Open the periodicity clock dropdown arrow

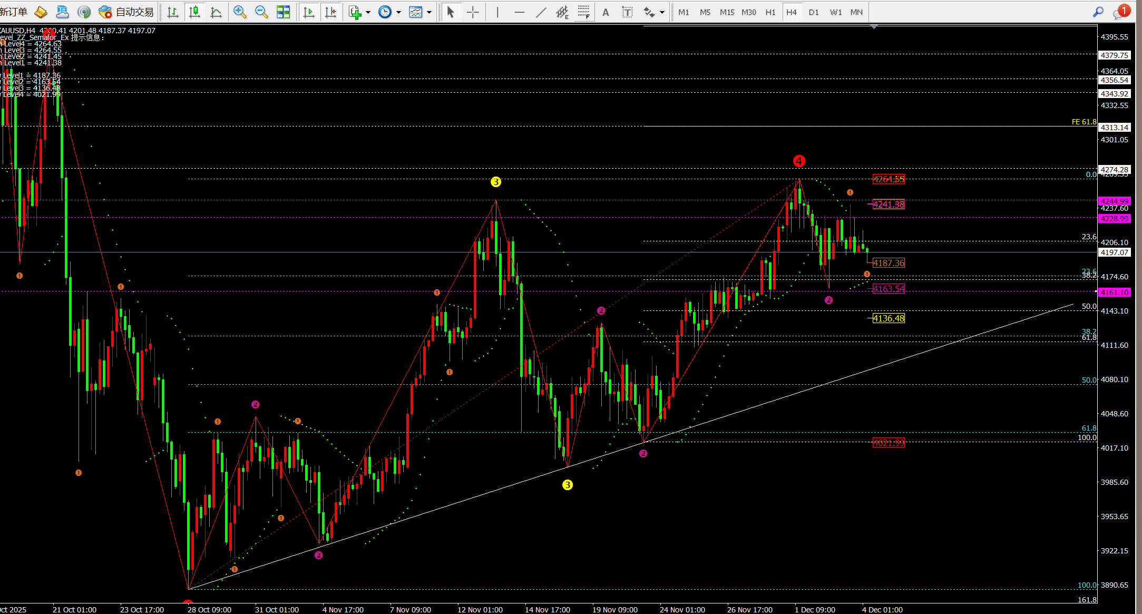click(398, 12)
